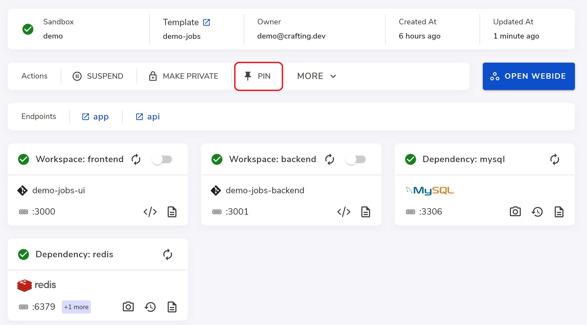Pin the sandbox
587x325 pixels.
point(258,76)
